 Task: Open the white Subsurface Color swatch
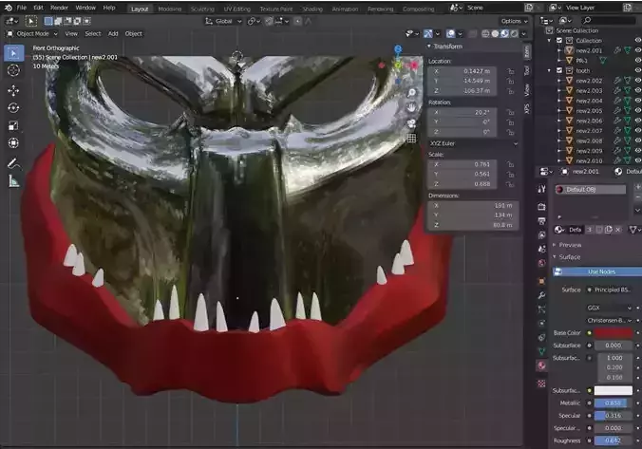tap(614, 390)
